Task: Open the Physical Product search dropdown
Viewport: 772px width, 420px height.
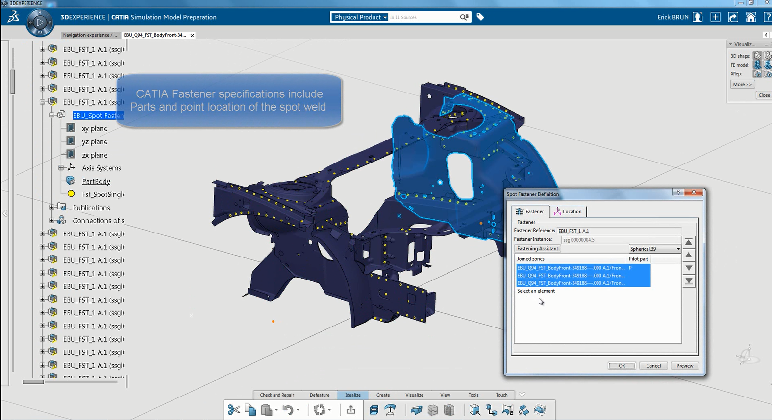Action: [361, 17]
